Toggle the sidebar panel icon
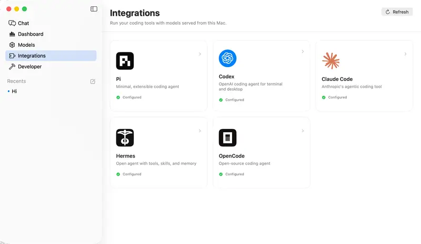 coord(94,9)
